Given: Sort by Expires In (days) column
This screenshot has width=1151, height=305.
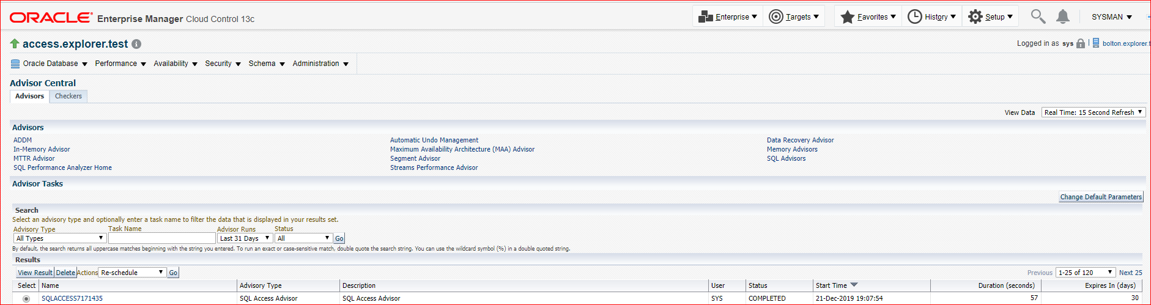Looking at the screenshot, I should (x=1110, y=285).
